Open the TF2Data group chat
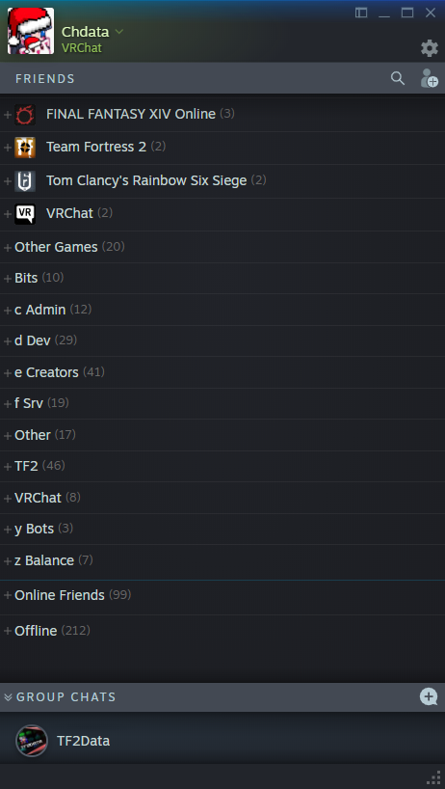This screenshot has width=445, height=789. click(222, 741)
